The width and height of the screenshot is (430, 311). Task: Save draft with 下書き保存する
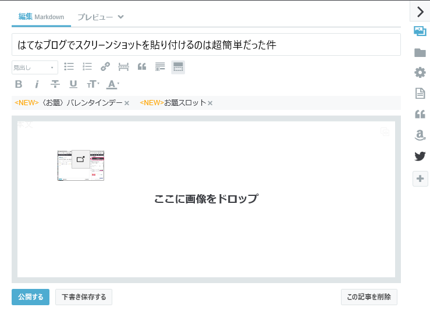[84, 297]
